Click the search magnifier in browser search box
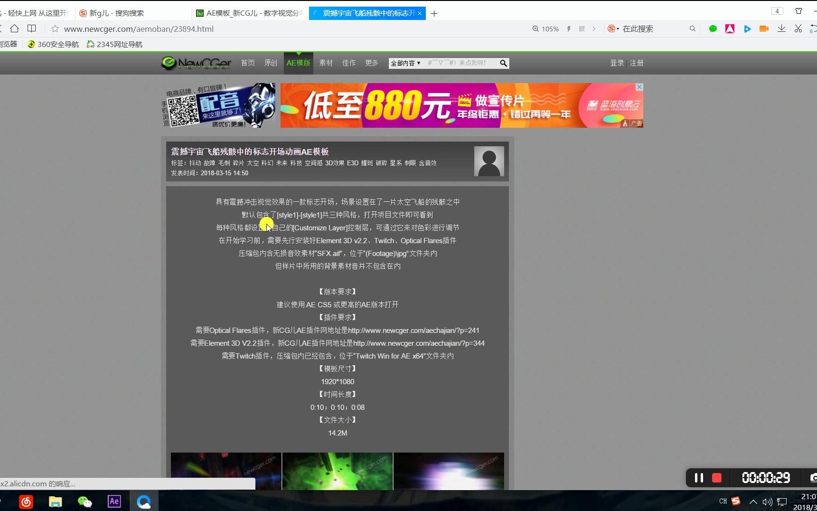 point(693,29)
